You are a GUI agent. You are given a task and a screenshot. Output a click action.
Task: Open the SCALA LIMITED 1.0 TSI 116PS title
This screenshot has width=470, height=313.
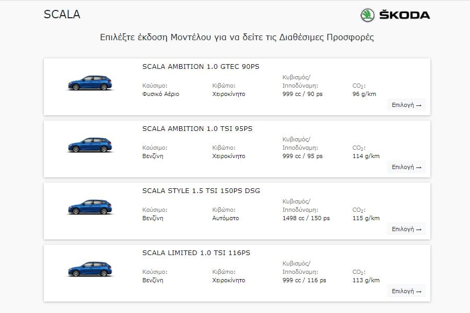pyautogui.click(x=196, y=253)
